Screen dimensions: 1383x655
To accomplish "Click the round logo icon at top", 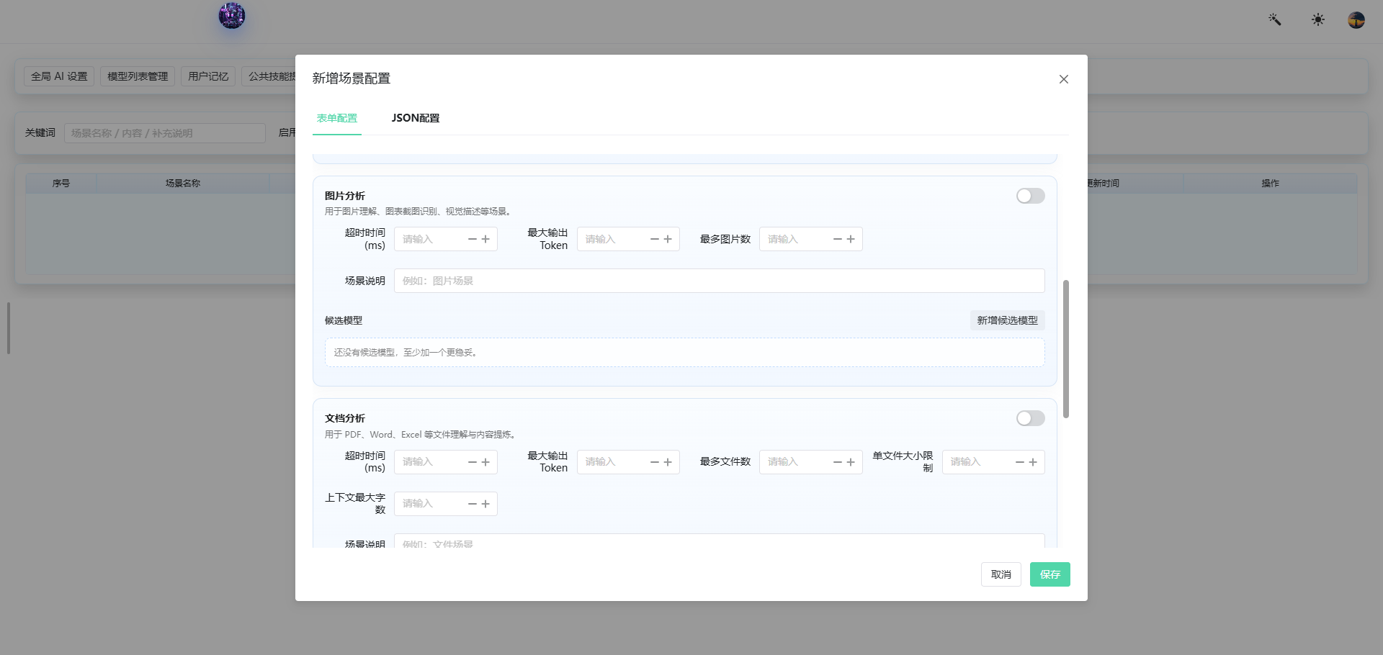I will point(232,15).
